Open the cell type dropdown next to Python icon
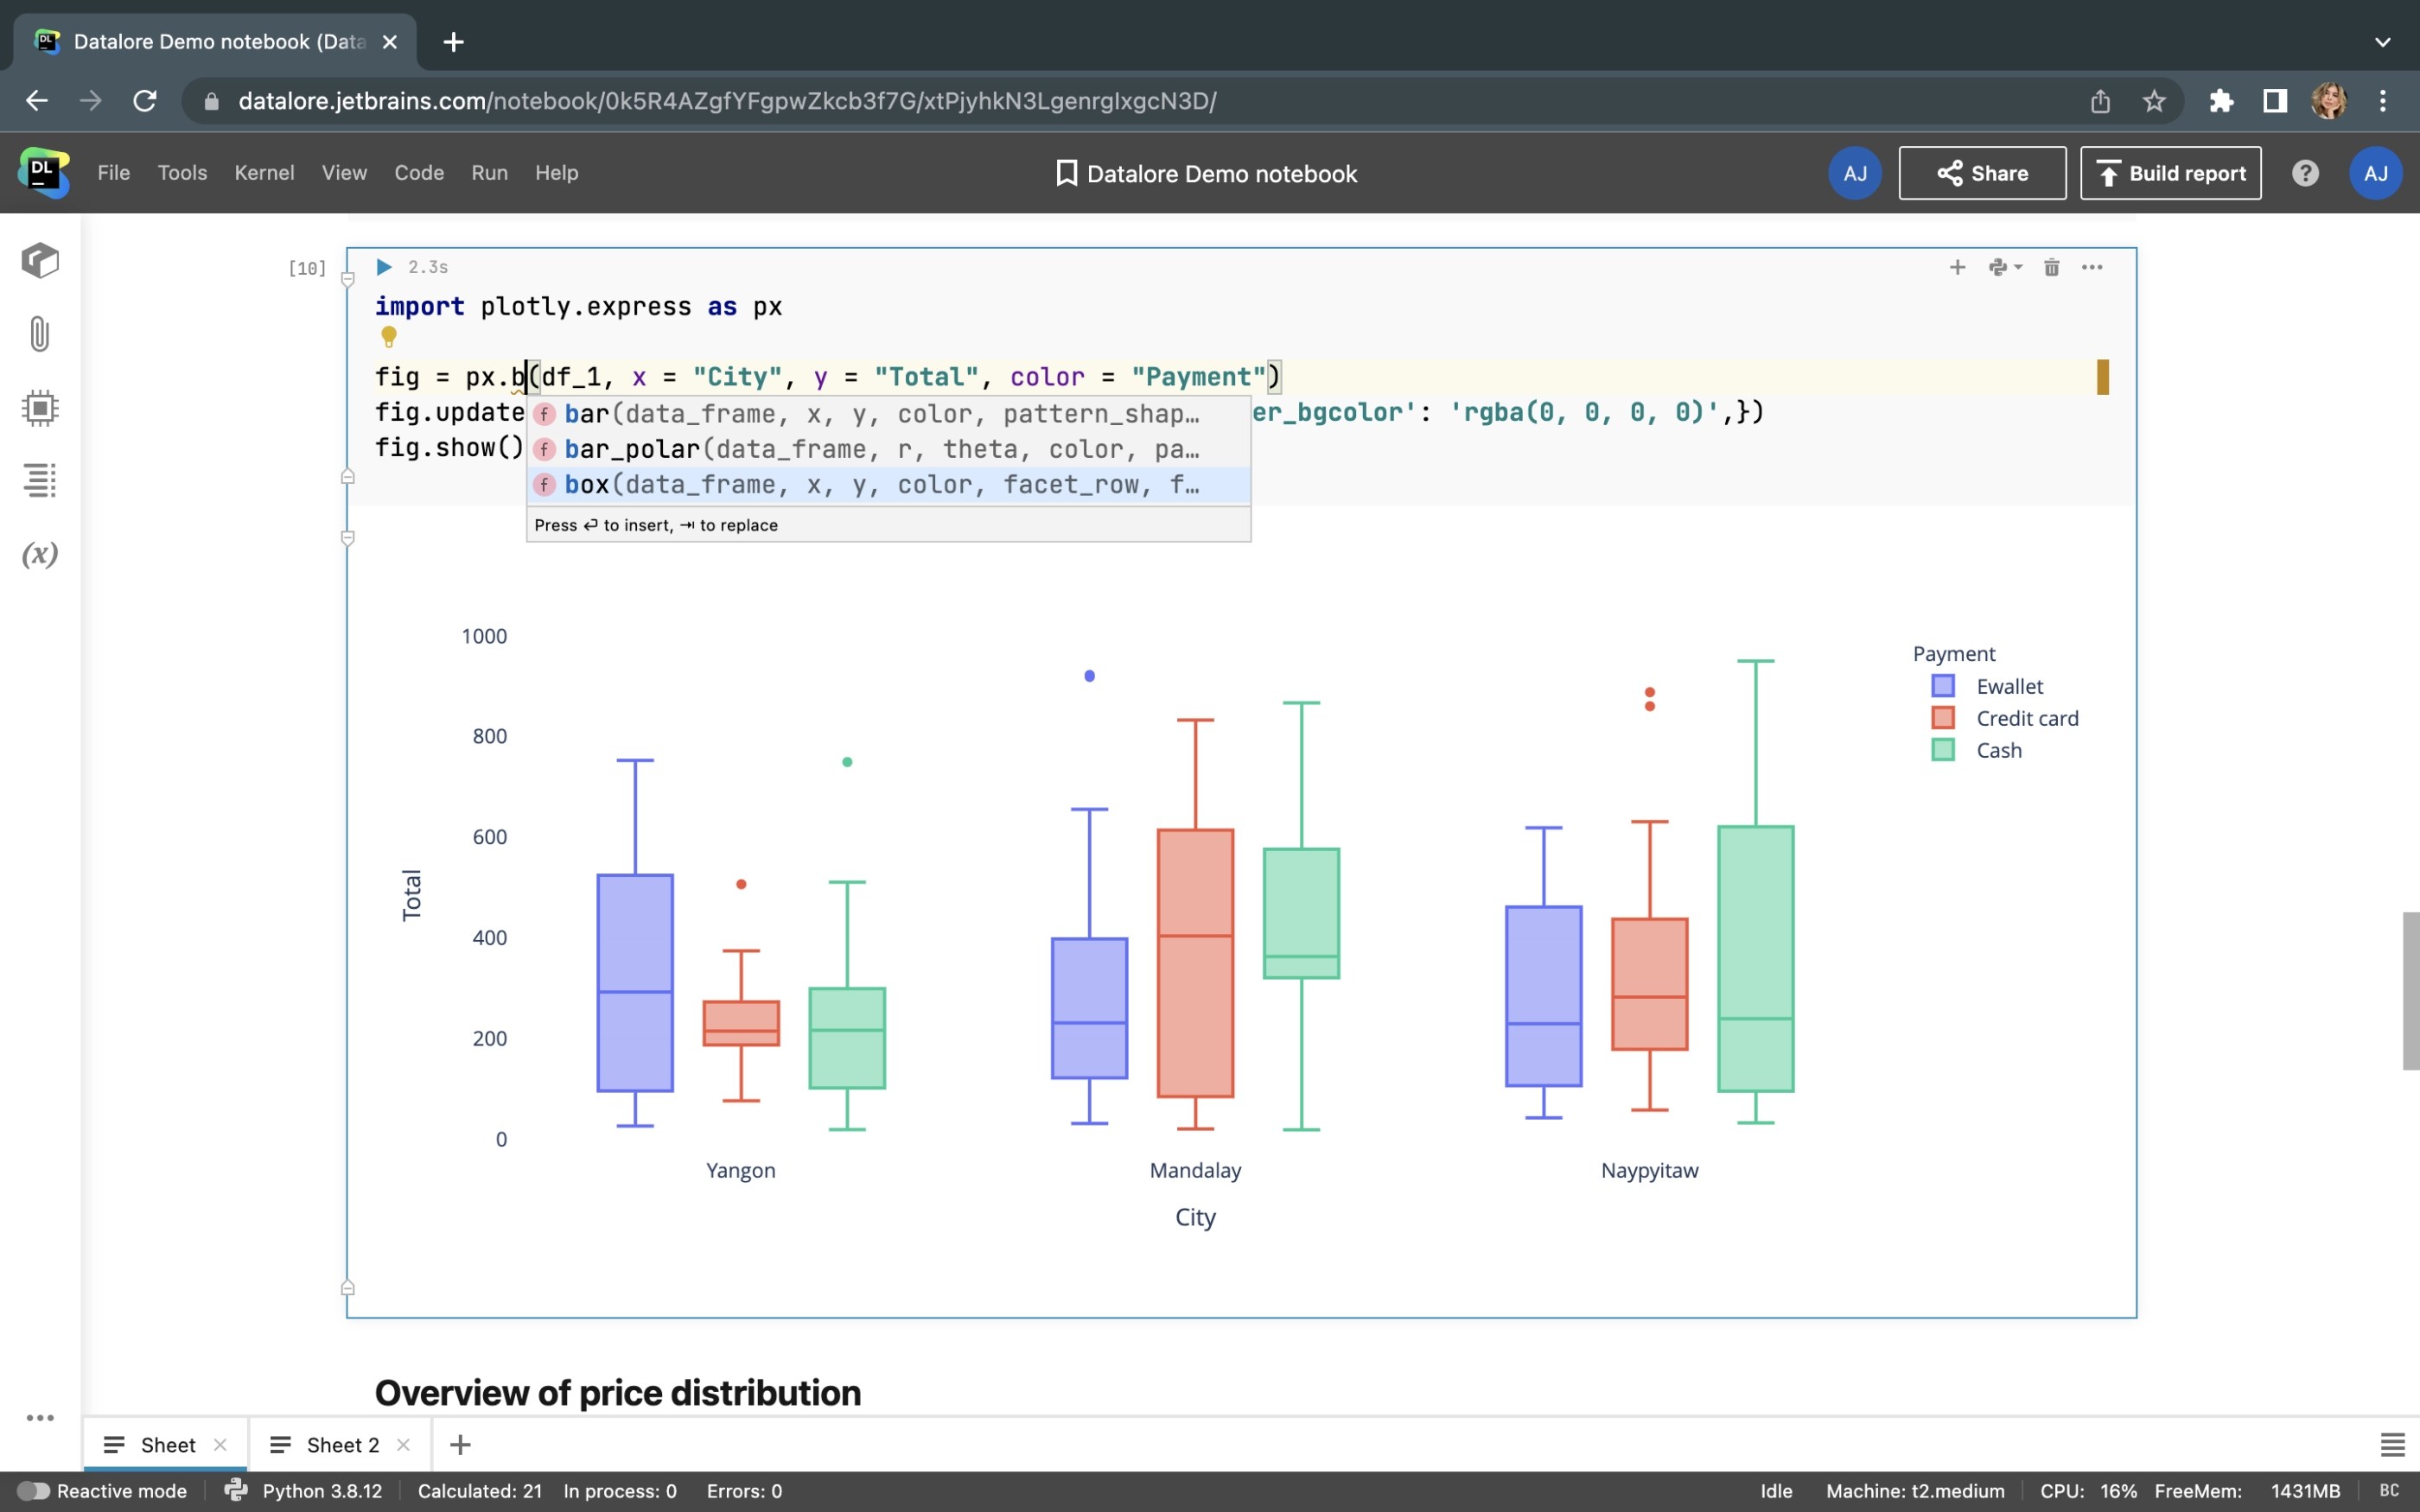Image resolution: width=2420 pixels, height=1512 pixels. (2003, 267)
